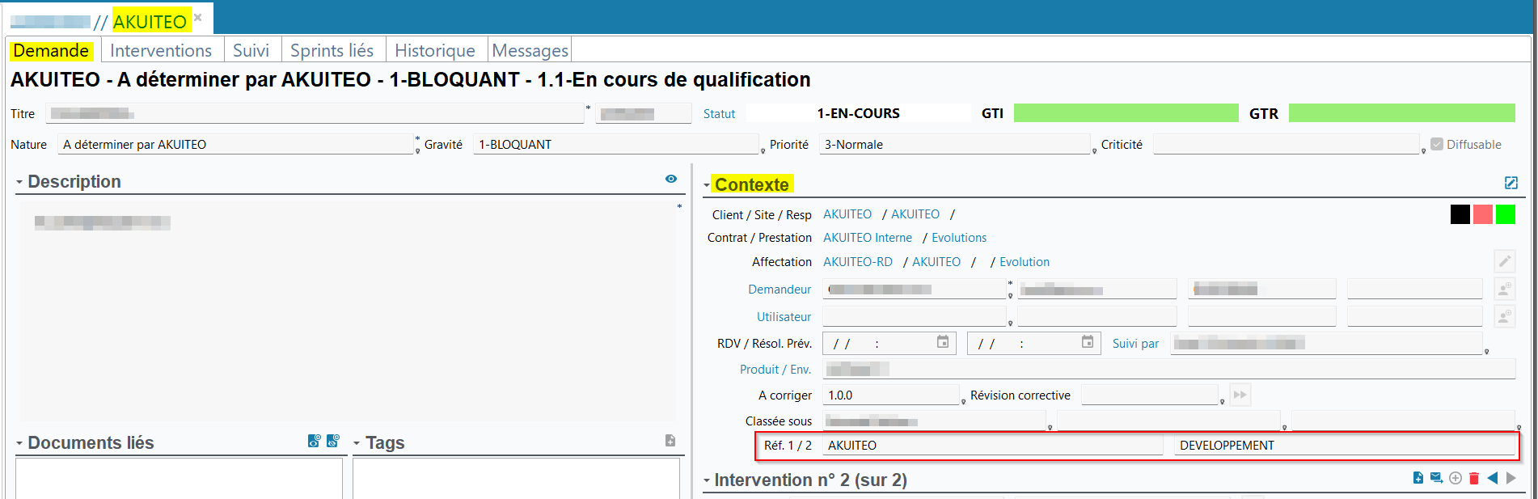Click the RDV date calendar icon
The image size is (1538, 499).
(943, 342)
